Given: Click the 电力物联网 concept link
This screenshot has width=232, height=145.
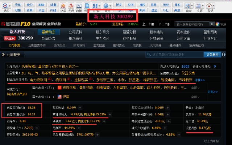Looking at the screenshot, I should (38, 80).
